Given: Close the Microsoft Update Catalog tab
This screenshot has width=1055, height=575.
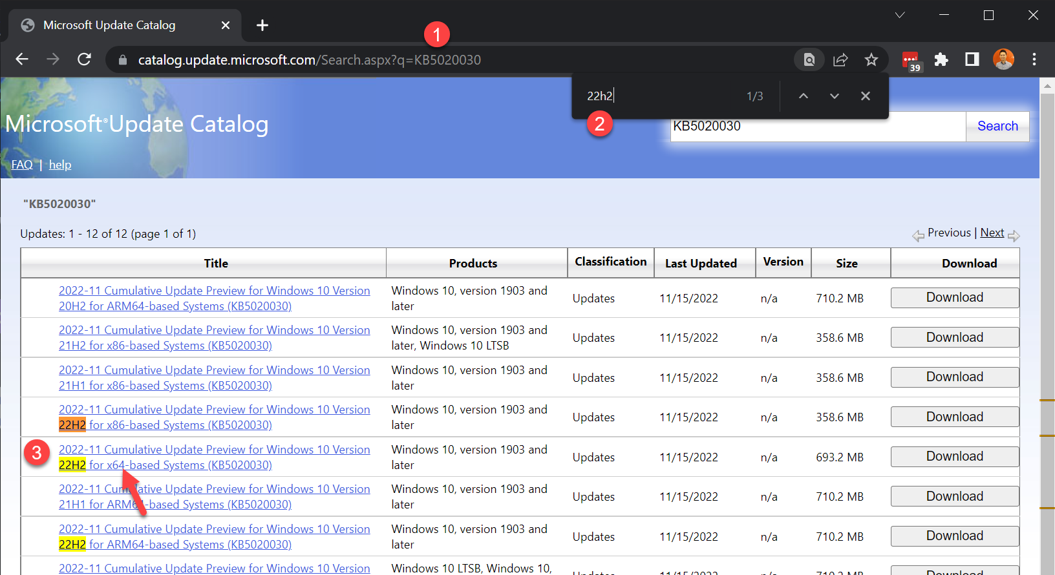Looking at the screenshot, I should click(226, 25).
